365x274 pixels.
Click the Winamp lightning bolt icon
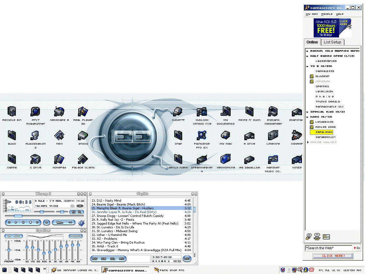click(x=81, y=223)
